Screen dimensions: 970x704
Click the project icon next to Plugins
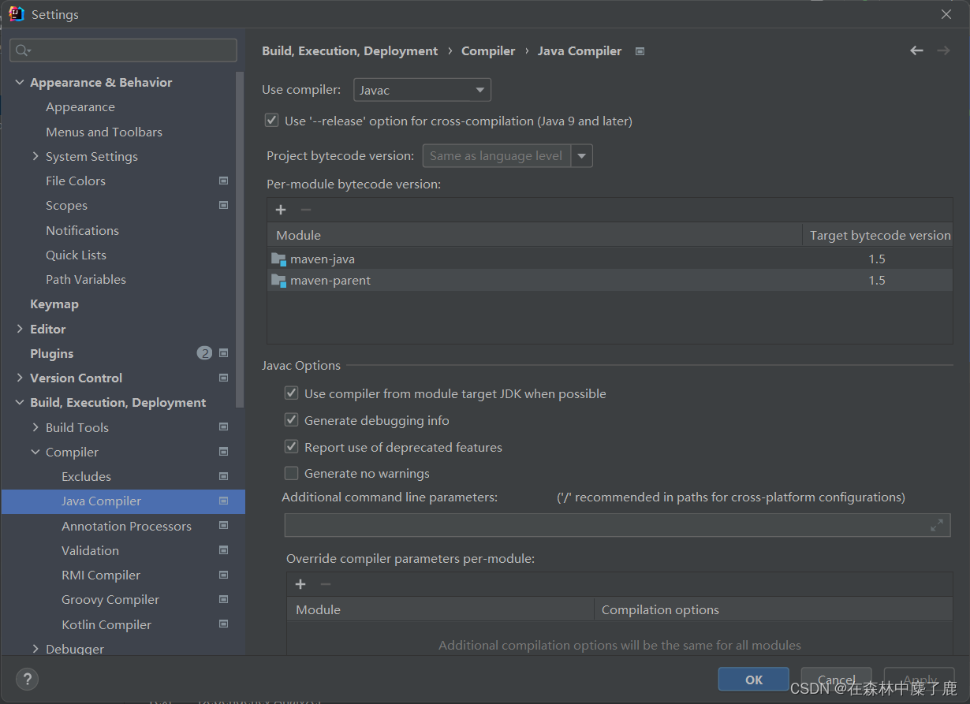pyautogui.click(x=224, y=353)
